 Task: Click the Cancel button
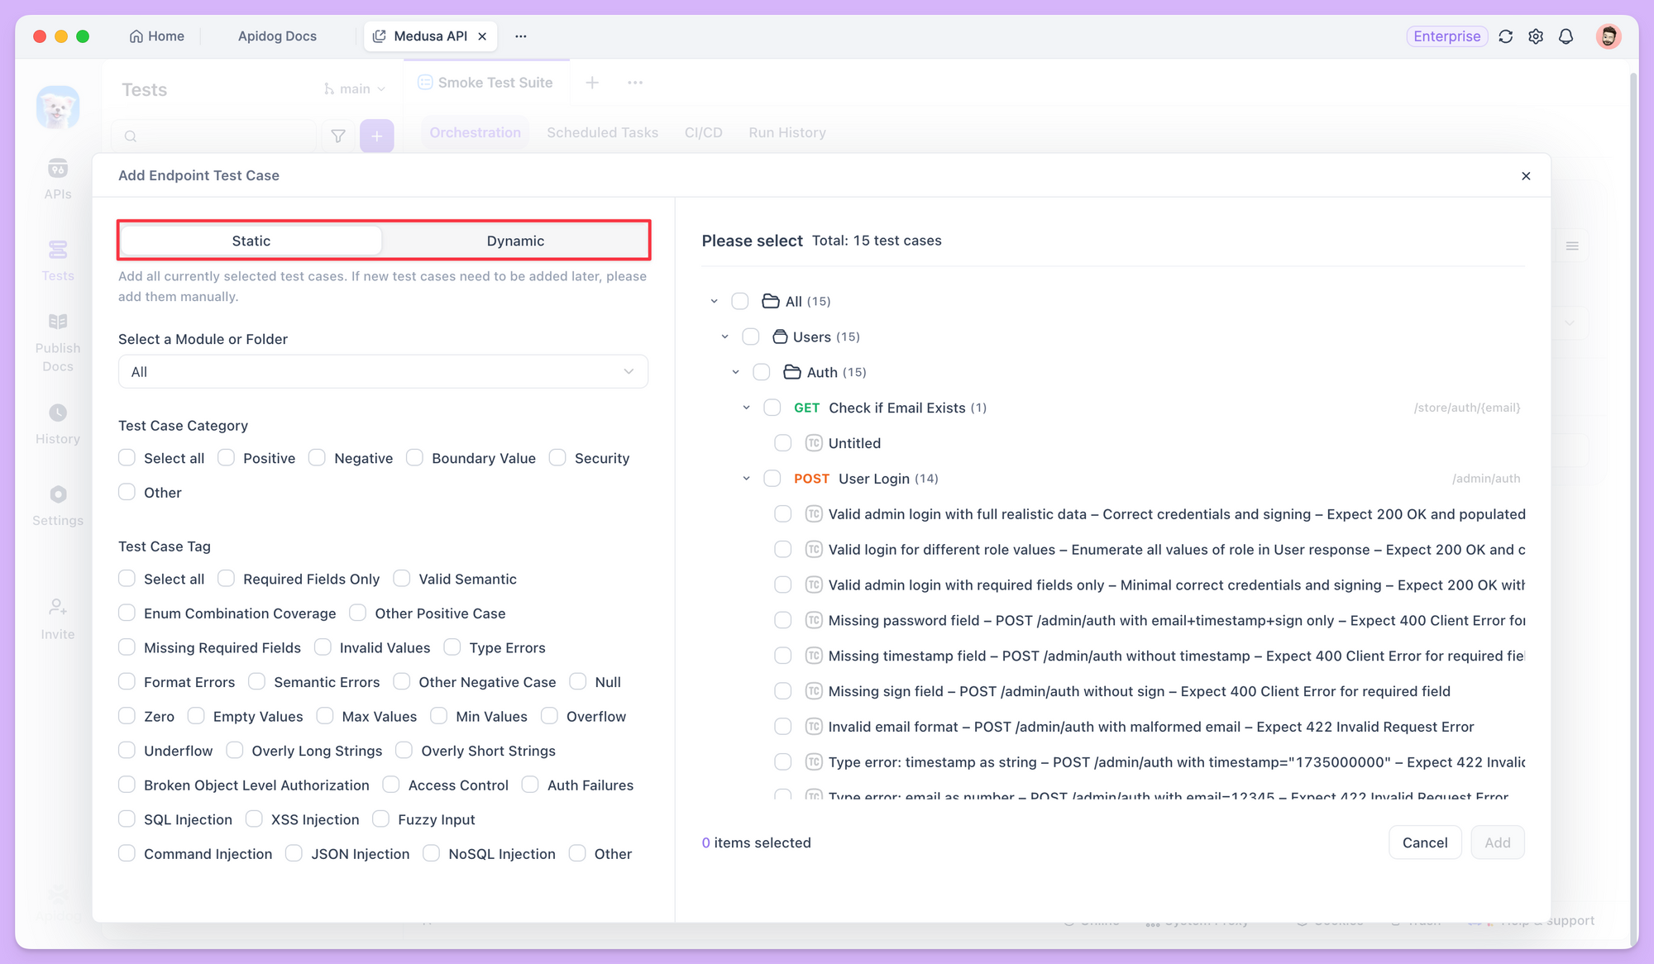coord(1425,842)
